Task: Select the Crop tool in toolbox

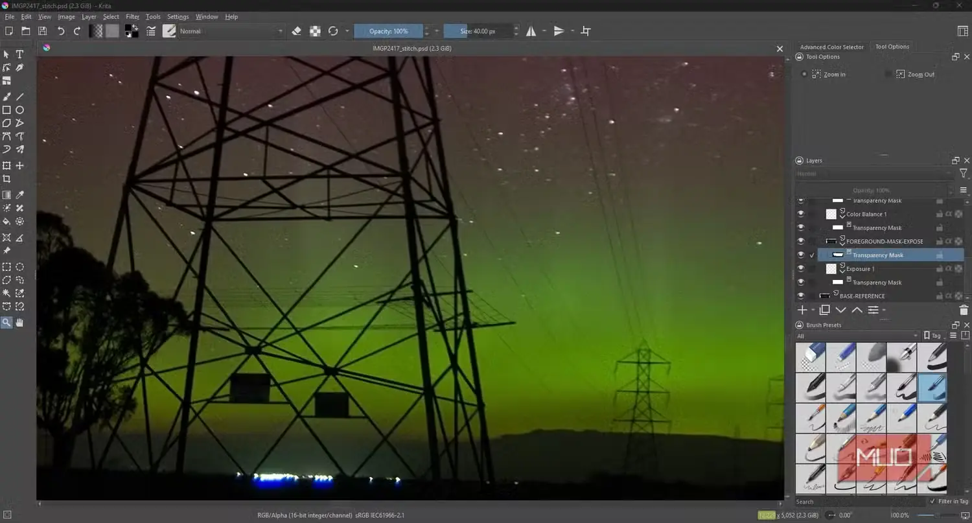Action: pyautogui.click(x=6, y=179)
